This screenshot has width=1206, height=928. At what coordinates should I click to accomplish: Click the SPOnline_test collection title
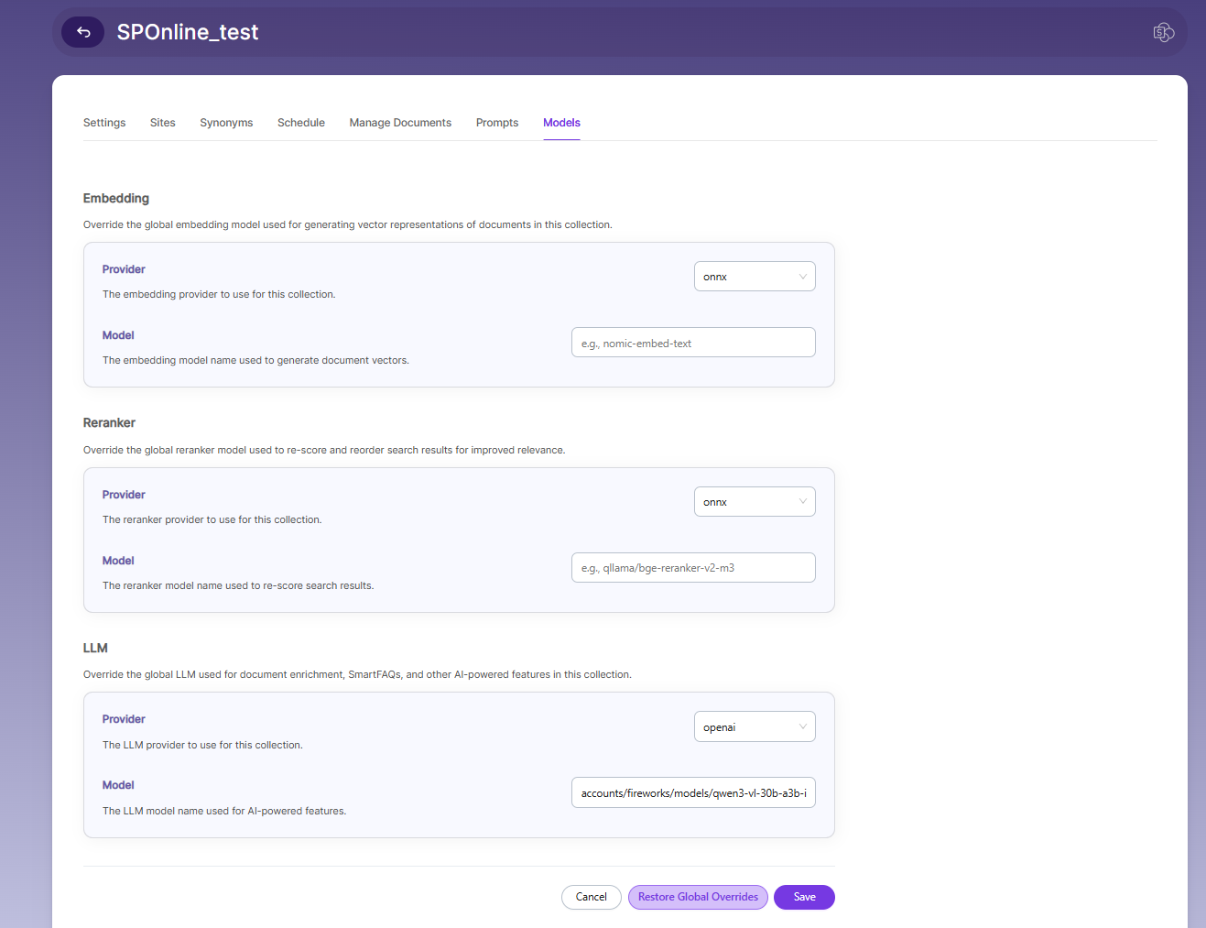point(188,32)
